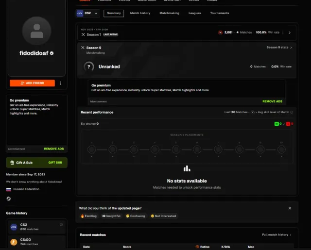Click the Season 9 matchmaking icon
The height and width of the screenshot is (250, 311).
pyautogui.click(x=83, y=48)
